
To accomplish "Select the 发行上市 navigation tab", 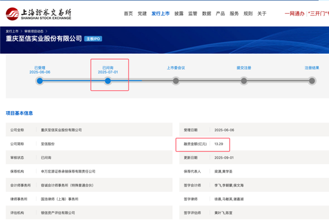I will point(160,14).
